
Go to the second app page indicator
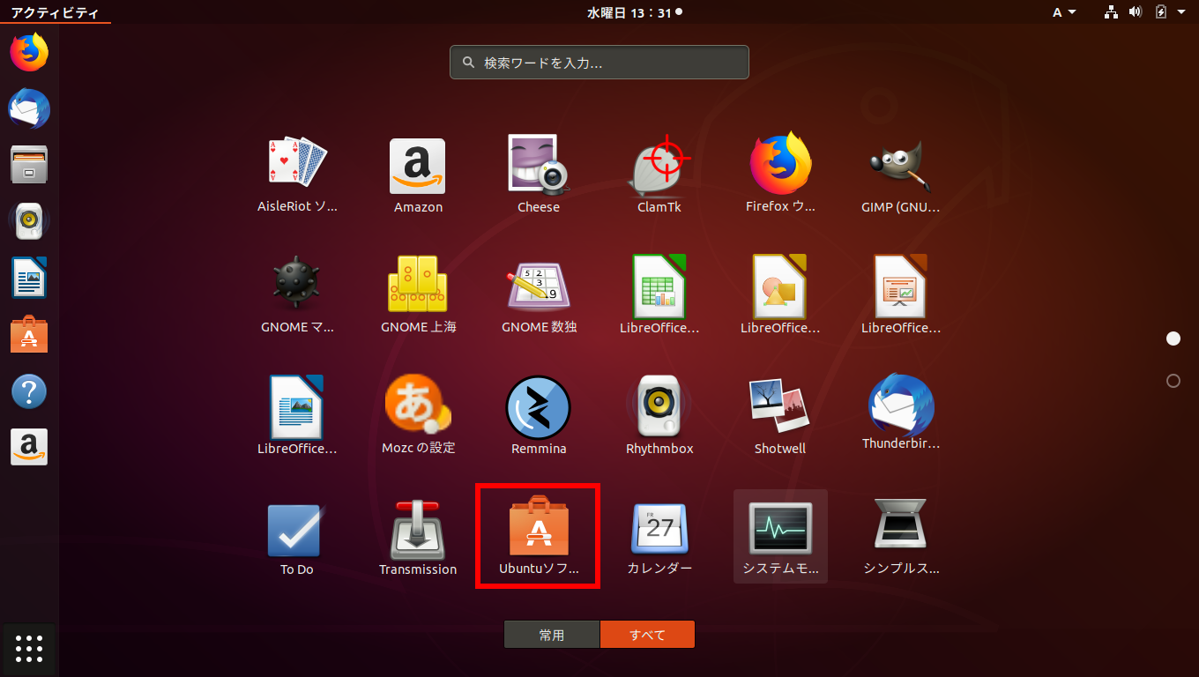tap(1173, 381)
